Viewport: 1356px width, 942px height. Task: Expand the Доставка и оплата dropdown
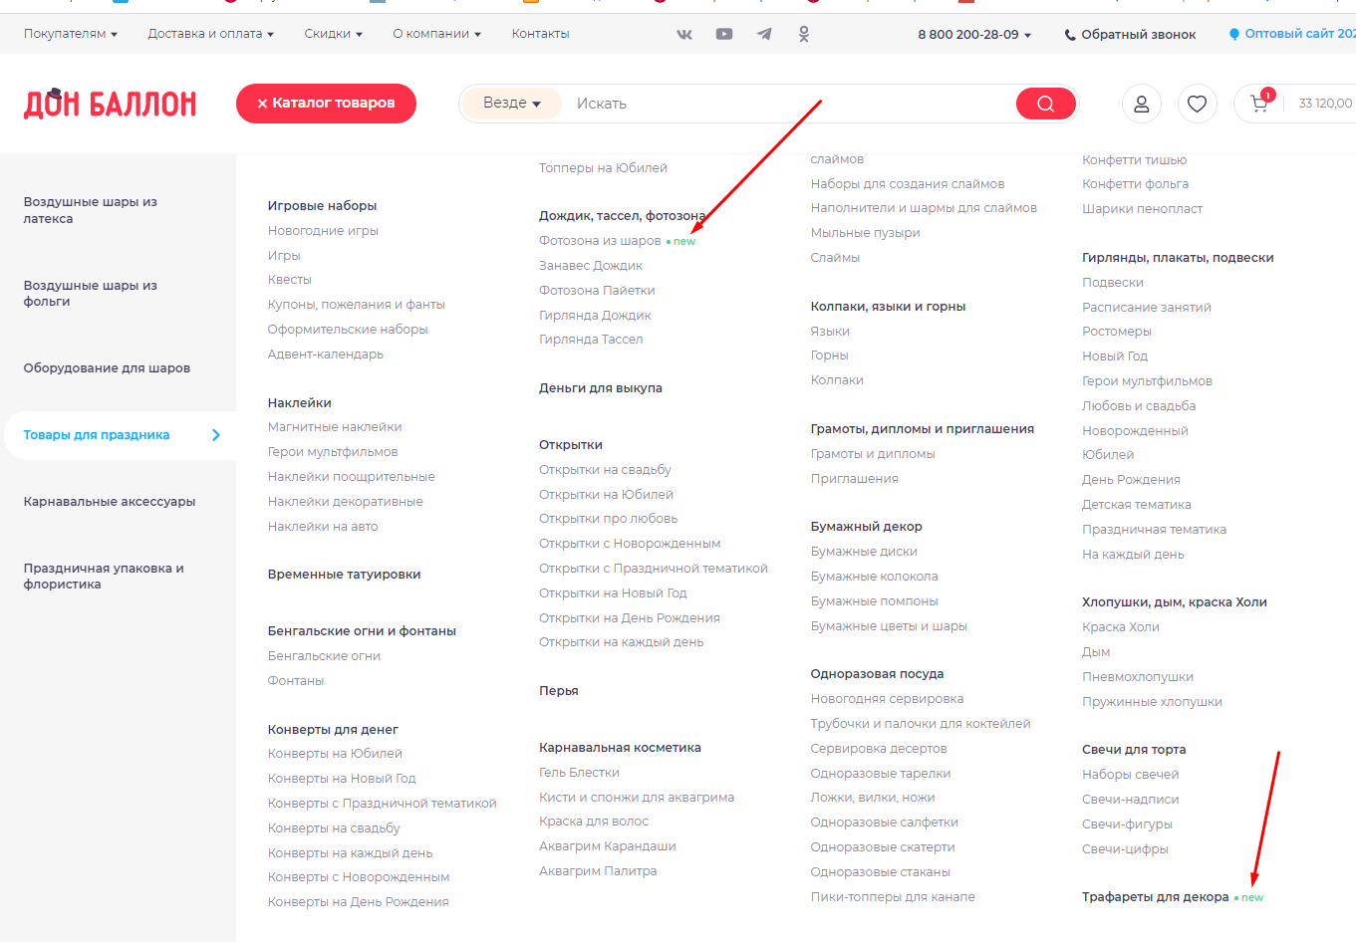click(x=210, y=34)
